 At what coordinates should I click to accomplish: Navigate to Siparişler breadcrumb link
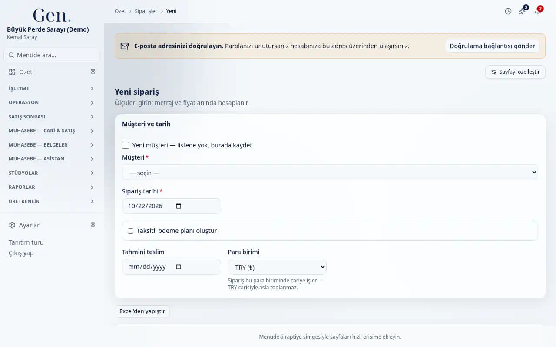146,11
